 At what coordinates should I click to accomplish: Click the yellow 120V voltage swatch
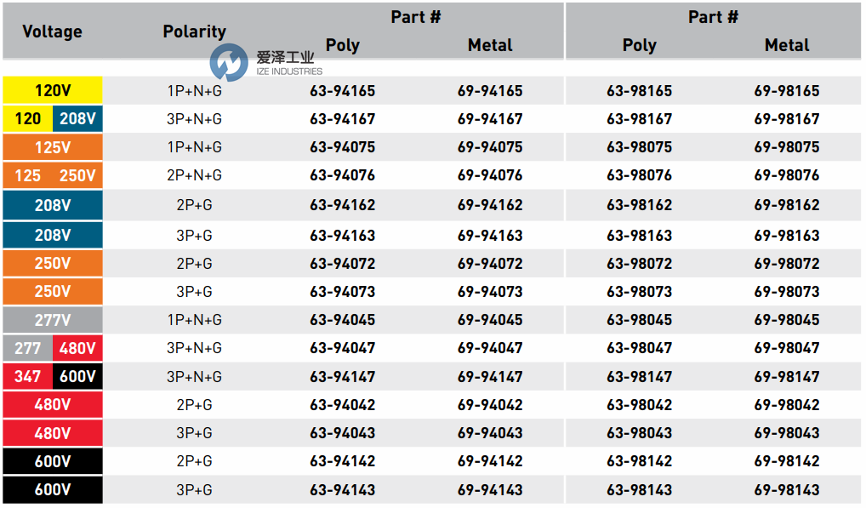coord(53,90)
